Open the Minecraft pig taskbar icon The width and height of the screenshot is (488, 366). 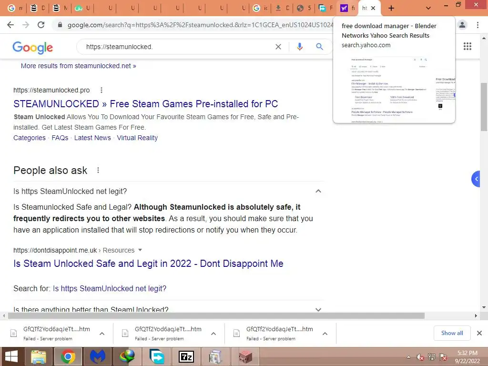point(245,356)
